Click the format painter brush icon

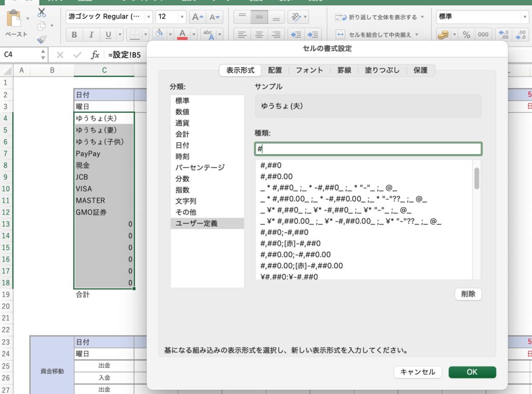click(x=42, y=39)
